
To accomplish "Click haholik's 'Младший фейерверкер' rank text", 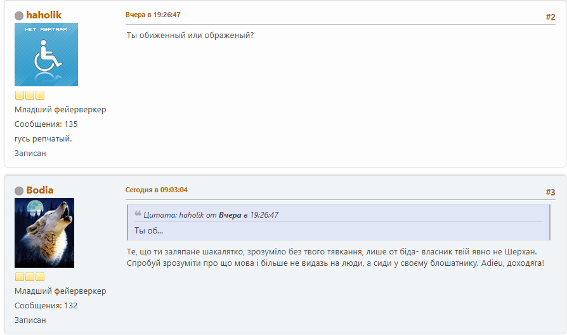I will click(60, 110).
